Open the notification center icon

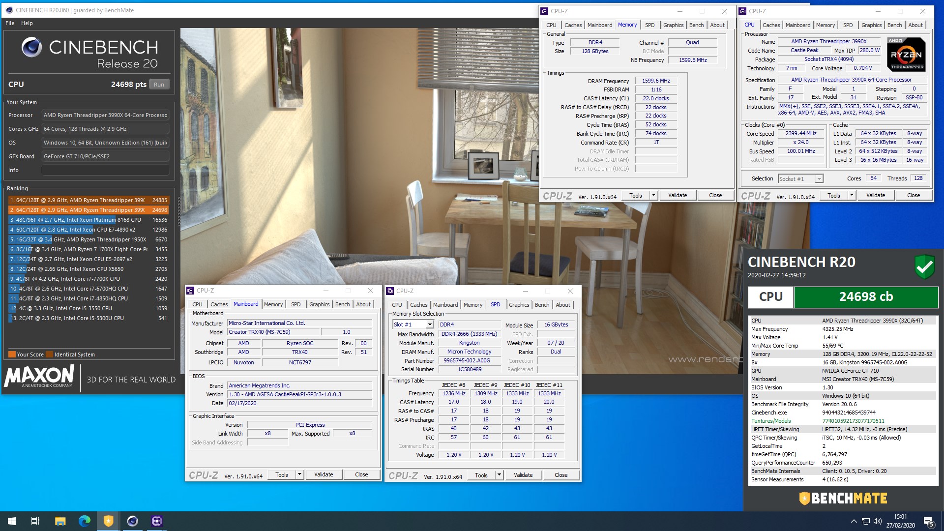click(928, 522)
